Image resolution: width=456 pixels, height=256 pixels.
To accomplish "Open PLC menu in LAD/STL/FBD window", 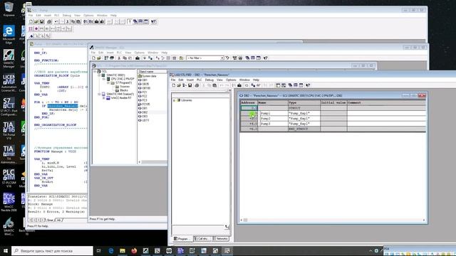I will (199, 80).
